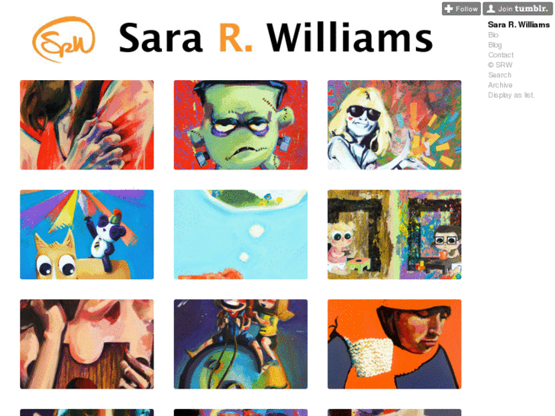This screenshot has height=416, width=555.
Task: Open the light blue sky painting
Action: pyautogui.click(x=240, y=234)
